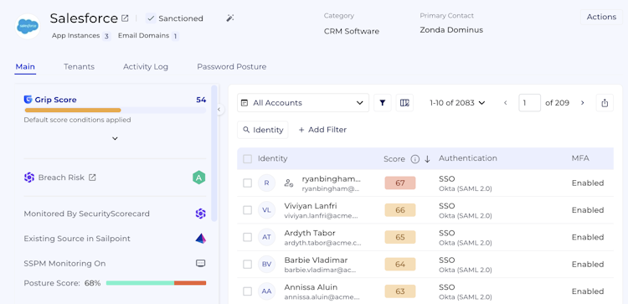The width and height of the screenshot is (628, 304).
Task: Click the SecurityScorecard icon
Action: pyautogui.click(x=200, y=214)
